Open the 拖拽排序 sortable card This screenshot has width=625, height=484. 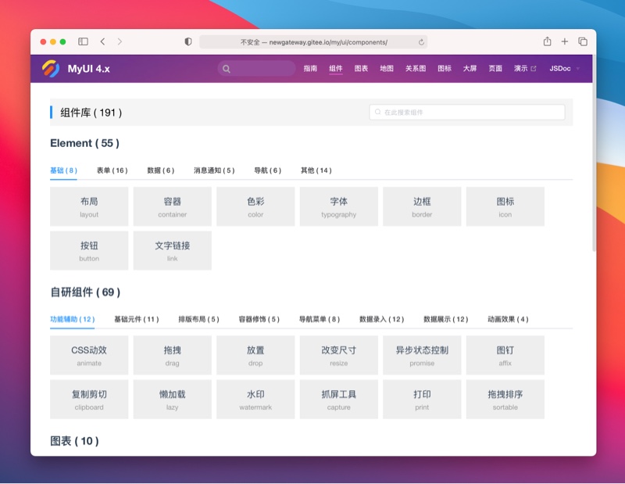505,399
